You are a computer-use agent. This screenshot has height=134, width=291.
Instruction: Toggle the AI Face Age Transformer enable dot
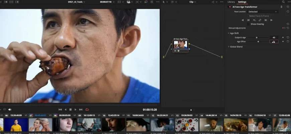(230, 7)
